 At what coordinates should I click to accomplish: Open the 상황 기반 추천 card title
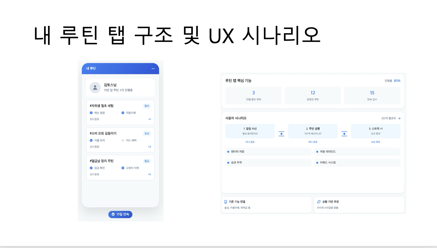(x=331, y=202)
